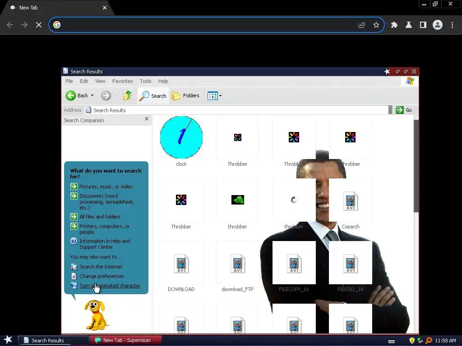This screenshot has width=462, height=346.
Task: Open the Help menu
Action: pyautogui.click(x=163, y=81)
